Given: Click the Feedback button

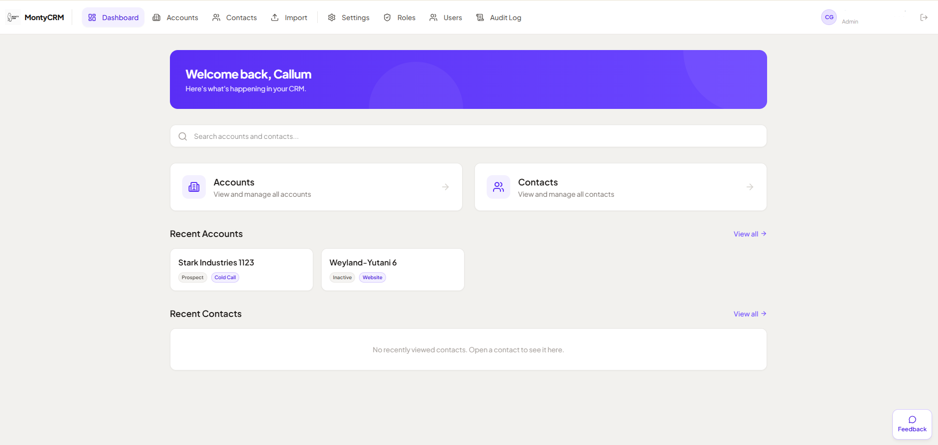Looking at the screenshot, I should point(911,424).
